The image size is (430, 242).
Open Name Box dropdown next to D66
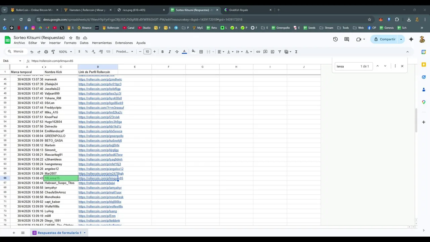[x=20, y=61]
